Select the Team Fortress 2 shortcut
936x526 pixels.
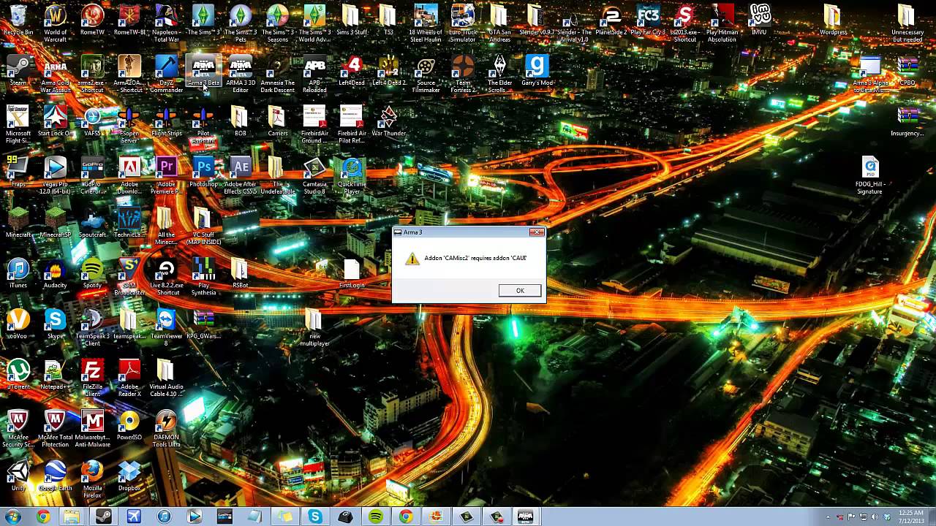(463, 74)
